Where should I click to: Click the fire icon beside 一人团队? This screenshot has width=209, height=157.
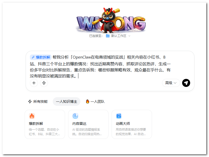tap(87, 101)
